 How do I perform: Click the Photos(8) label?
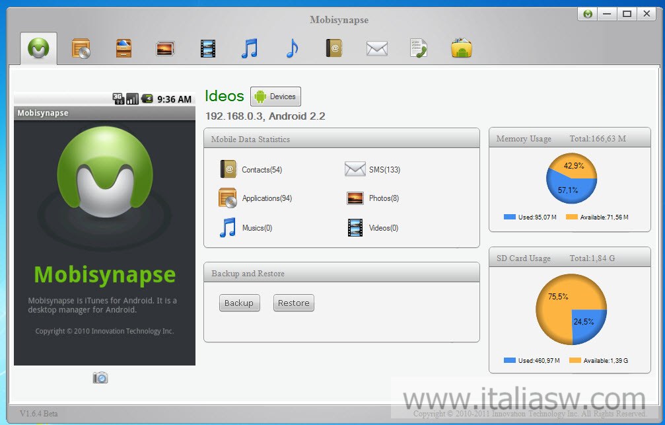click(x=384, y=198)
